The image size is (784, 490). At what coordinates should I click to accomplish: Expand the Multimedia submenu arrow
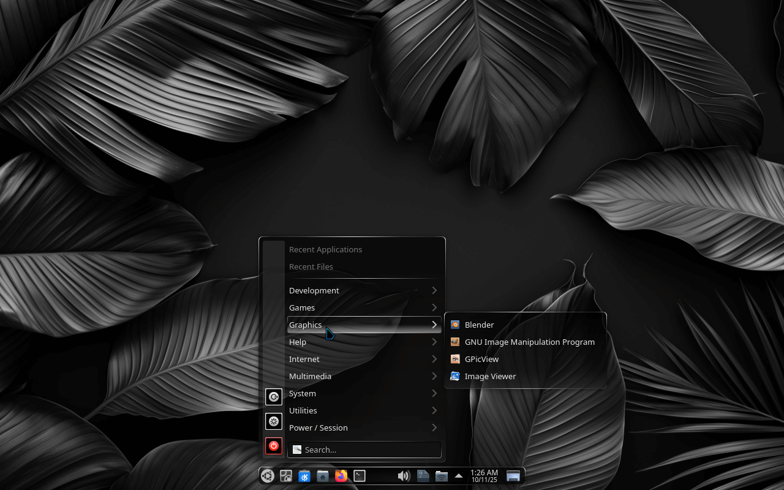coord(434,376)
